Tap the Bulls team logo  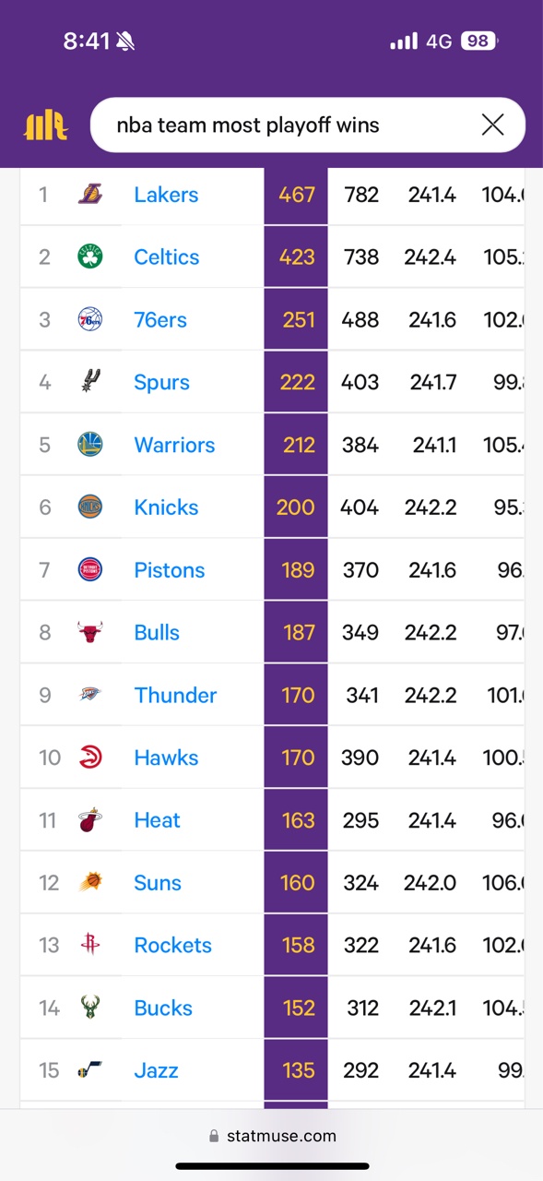tap(90, 632)
